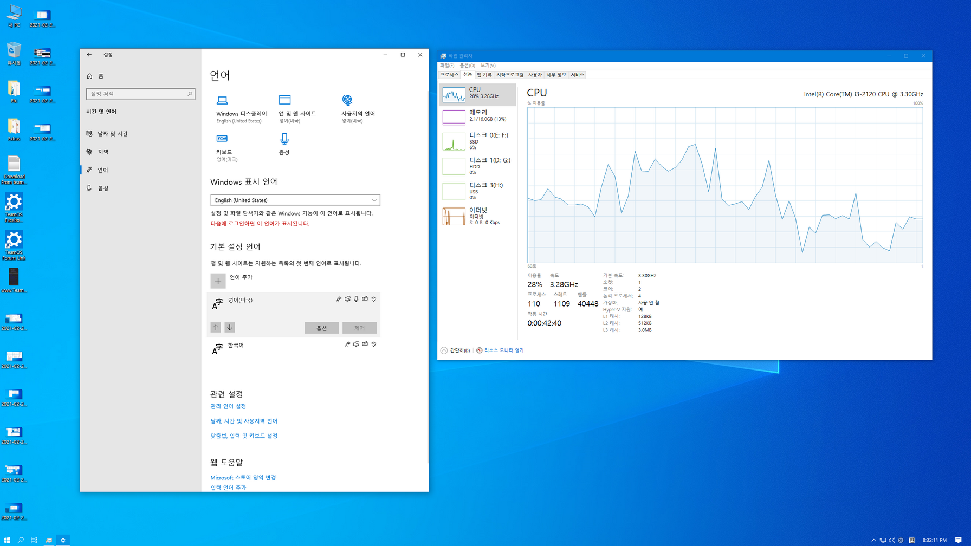The height and width of the screenshot is (546, 971).
Task: Switch to the 서비스 tab
Action: coord(578,75)
